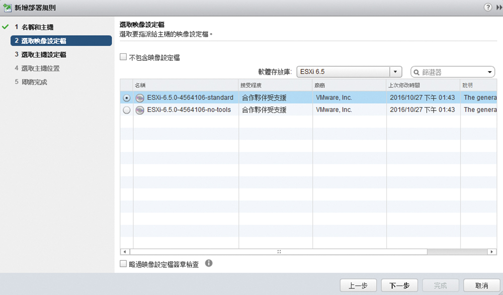This screenshot has width=503, height=295.
Task: Click the horizontal scrollbar thumb of the table
Action: coord(279,252)
